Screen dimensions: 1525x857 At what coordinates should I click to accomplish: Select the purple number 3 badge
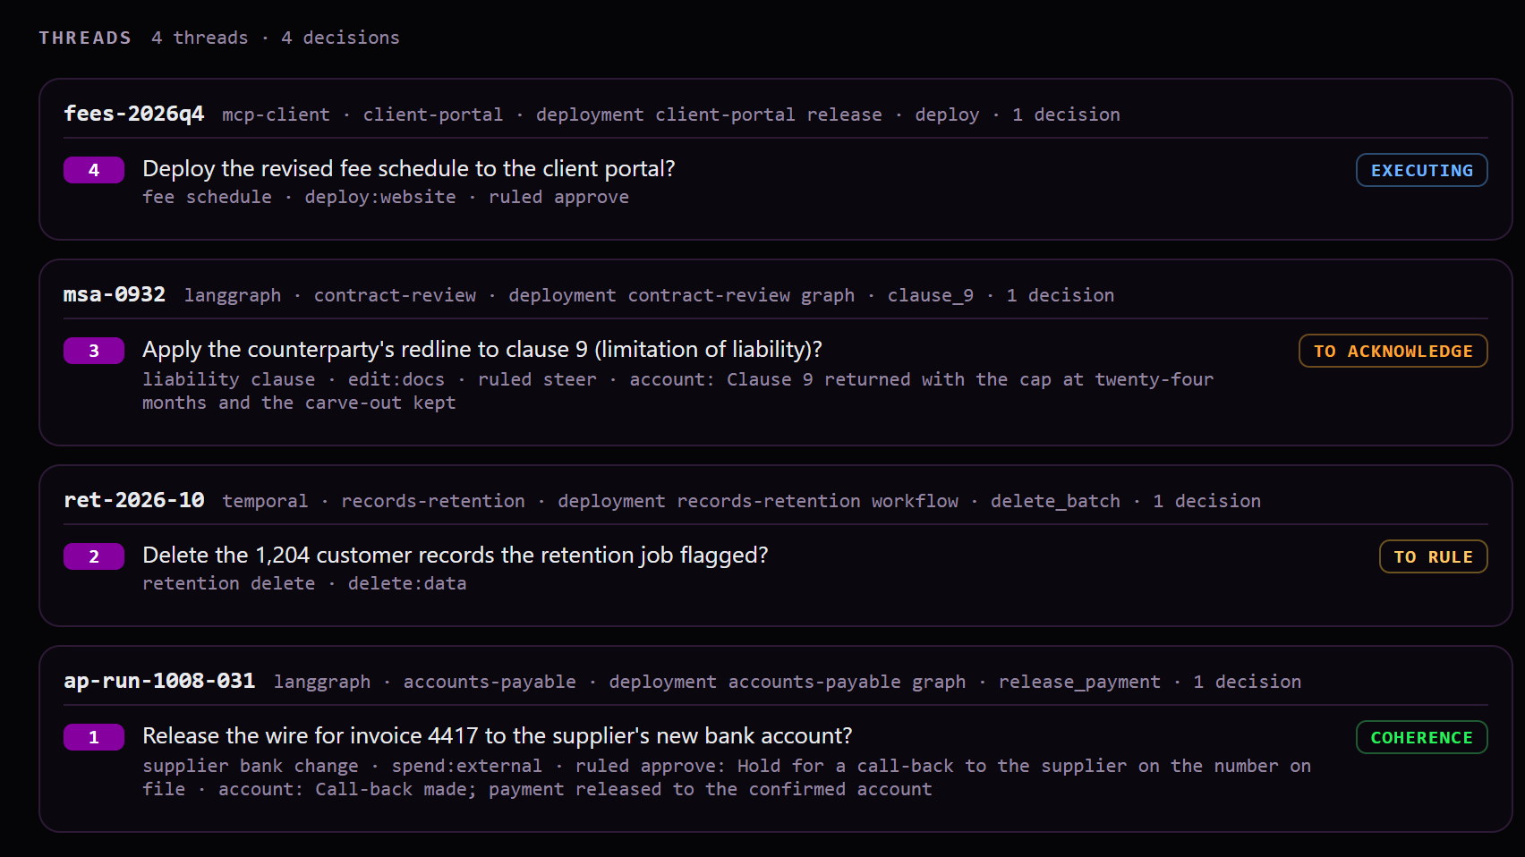click(94, 351)
